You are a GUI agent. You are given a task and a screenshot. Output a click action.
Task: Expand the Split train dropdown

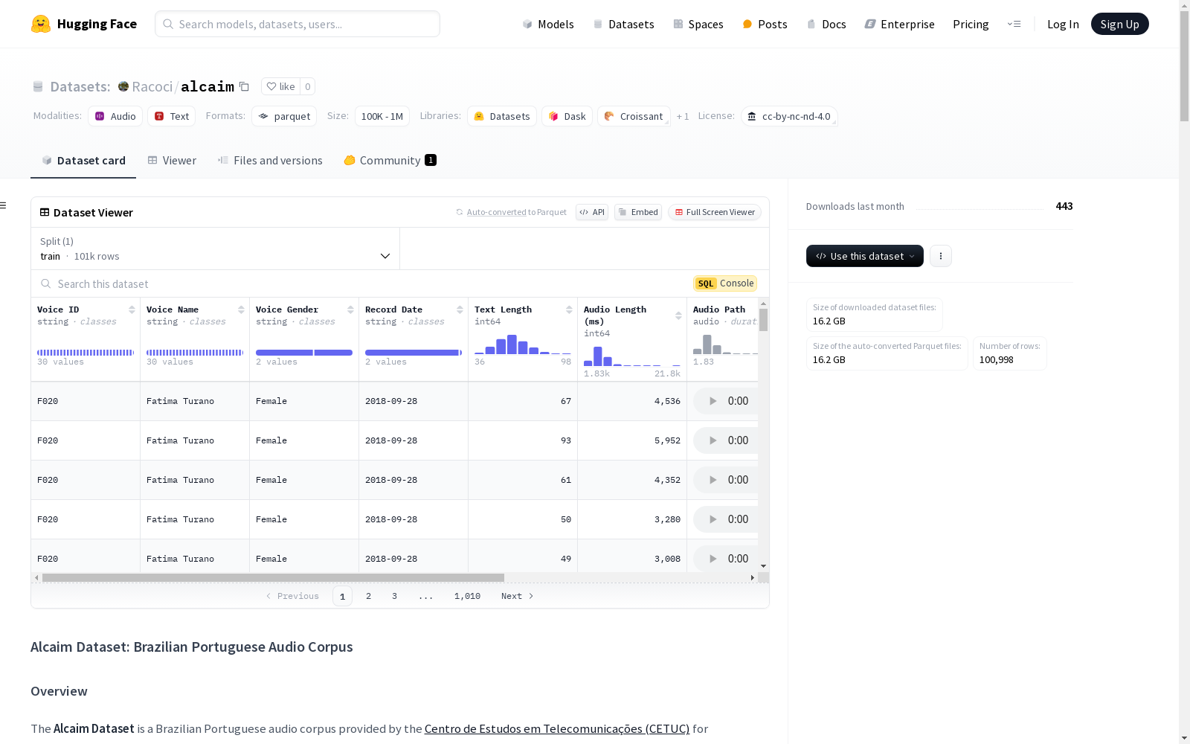[216, 248]
